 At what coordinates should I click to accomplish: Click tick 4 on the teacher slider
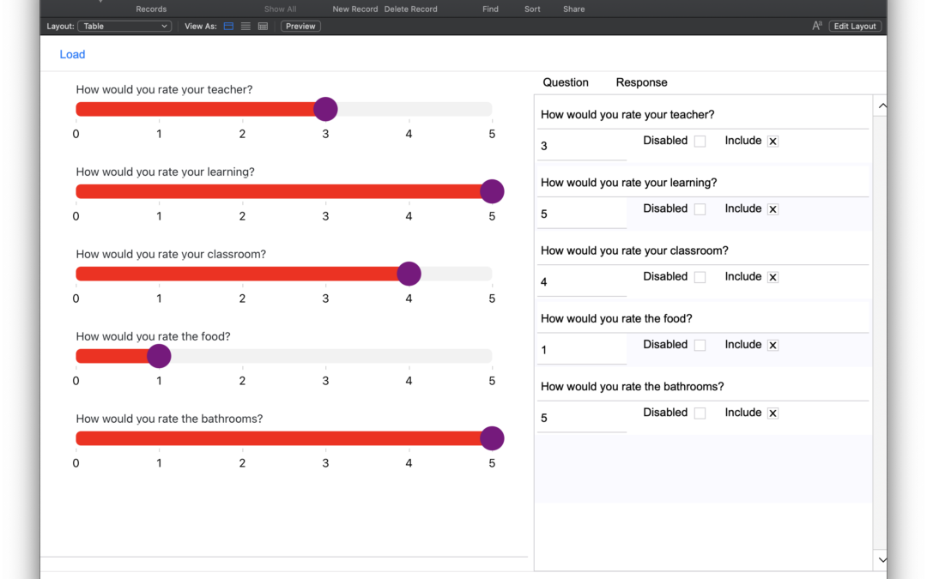click(x=409, y=134)
